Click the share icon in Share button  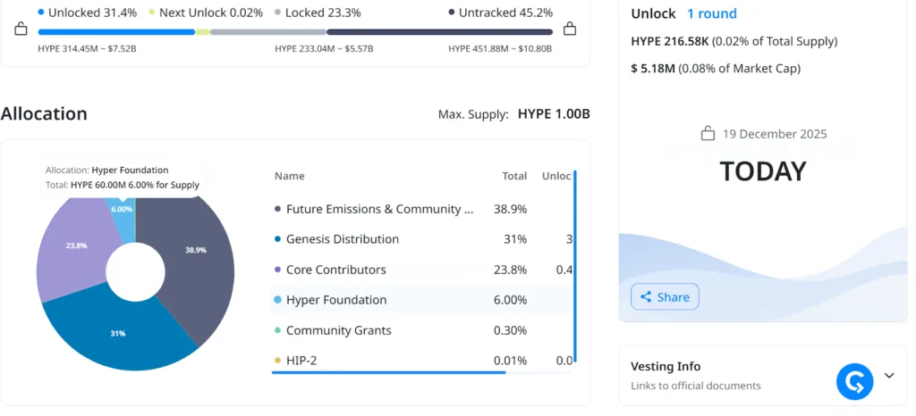coord(646,297)
